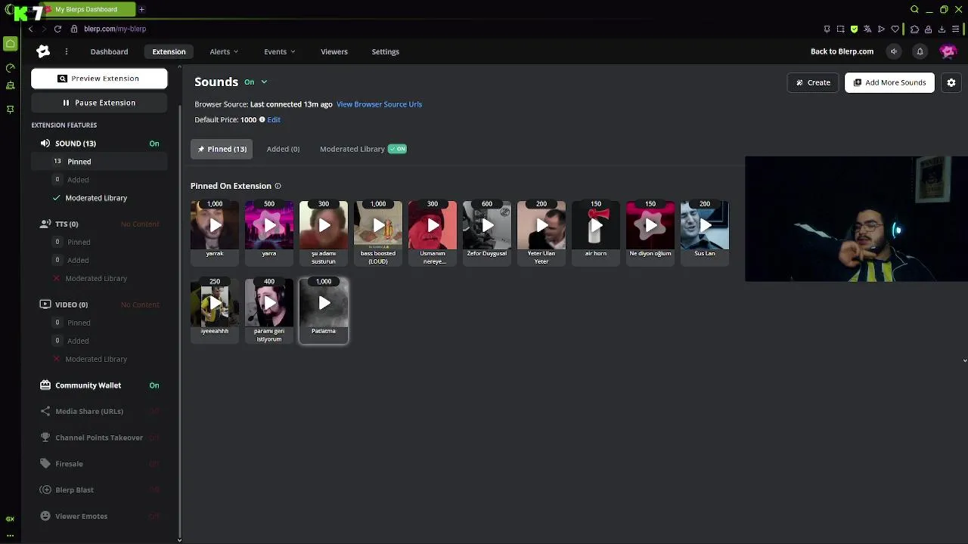Viewport: 968px width, 544px height.
Task: Open Sounds settings gear icon
Action: [x=951, y=82]
